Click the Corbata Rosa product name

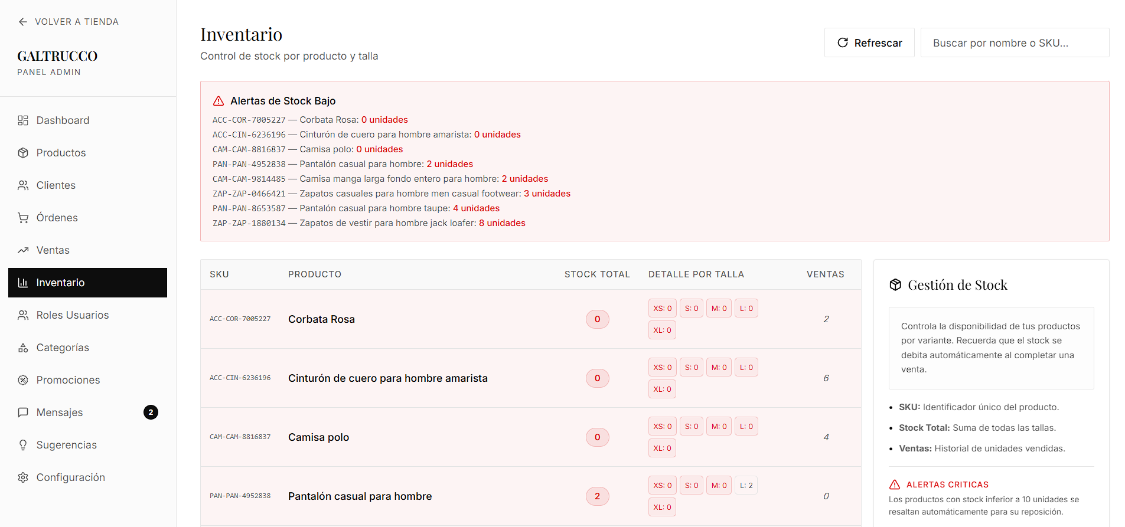coord(321,319)
